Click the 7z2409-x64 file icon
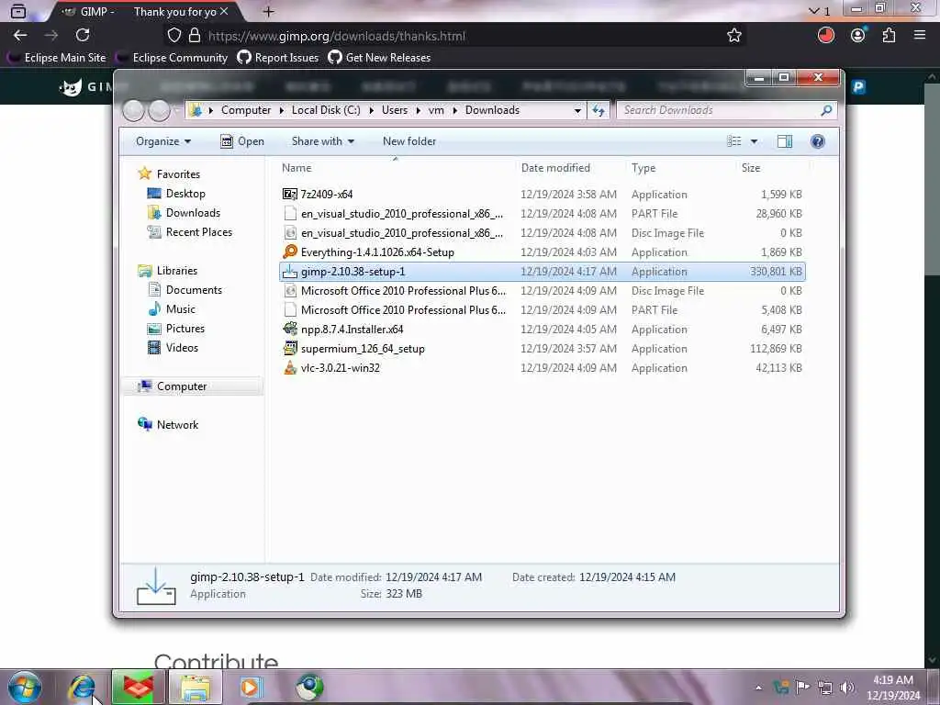This screenshot has width=940, height=705. tap(289, 194)
